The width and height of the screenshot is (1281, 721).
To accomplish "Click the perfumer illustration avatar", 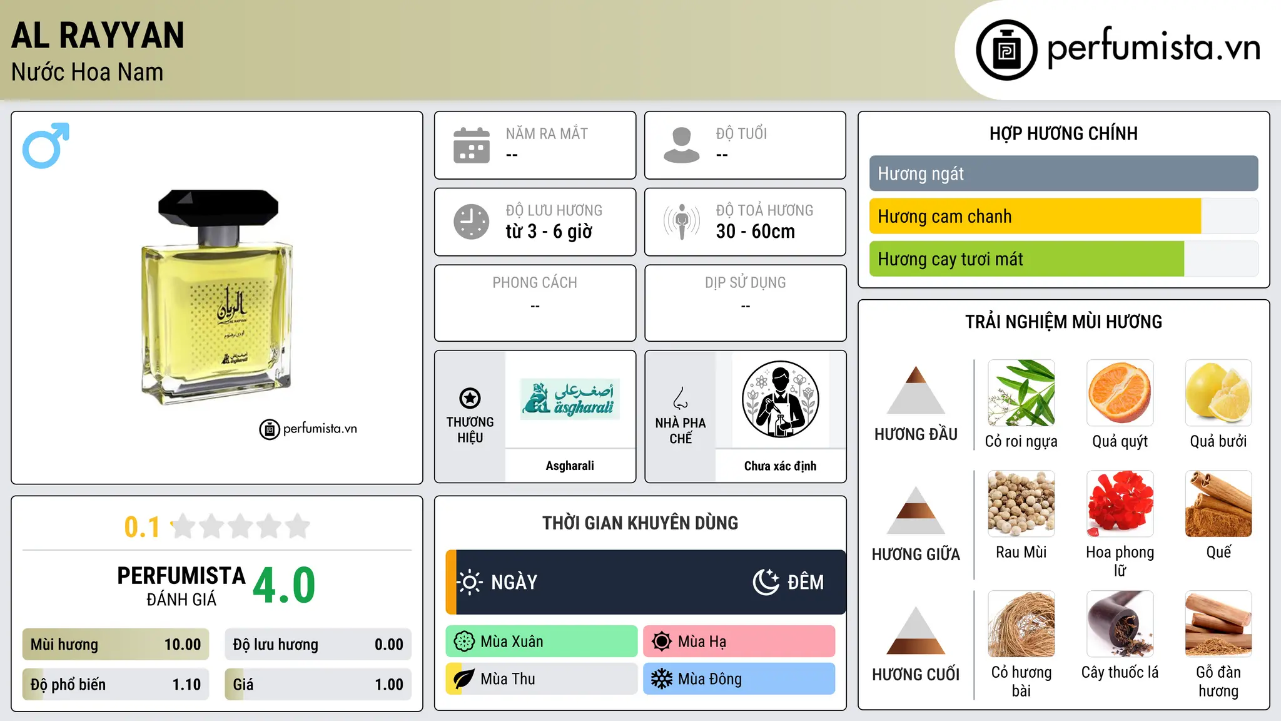I will [780, 399].
